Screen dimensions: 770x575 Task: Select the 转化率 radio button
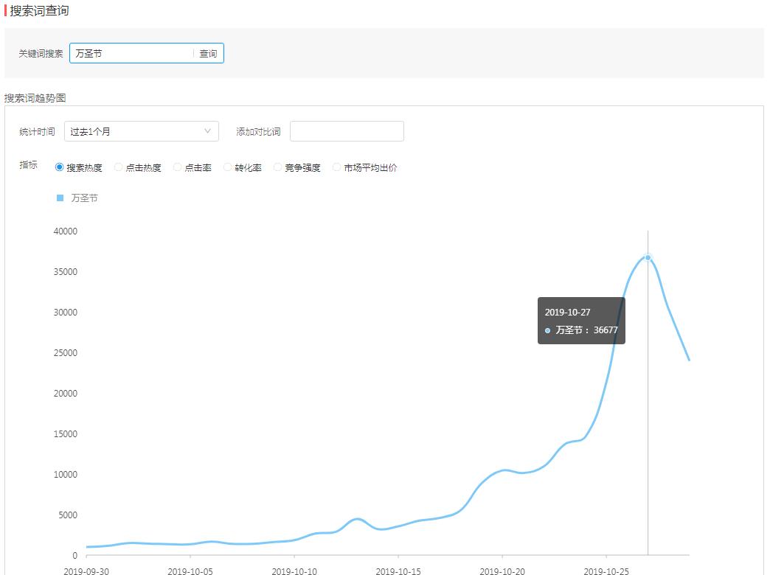227,167
